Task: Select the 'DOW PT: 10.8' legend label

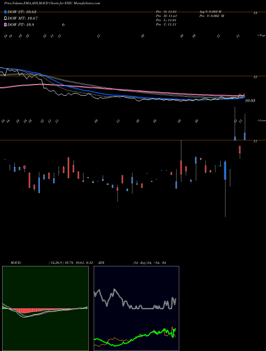Action: [21, 24]
